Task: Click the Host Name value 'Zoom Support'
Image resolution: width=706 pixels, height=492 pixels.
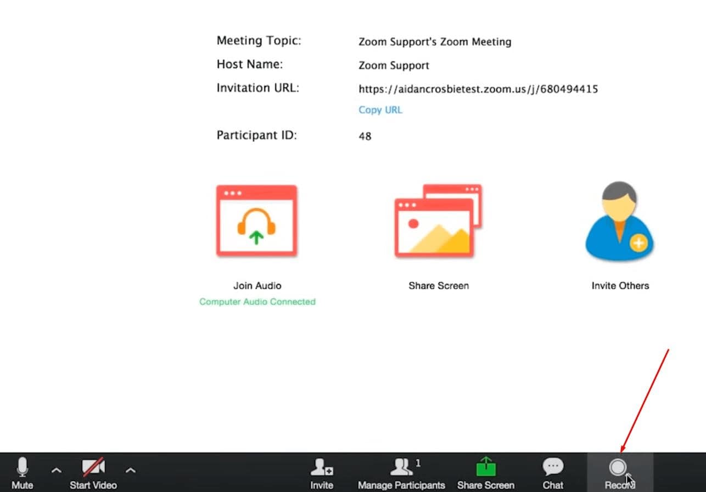Action: point(394,65)
